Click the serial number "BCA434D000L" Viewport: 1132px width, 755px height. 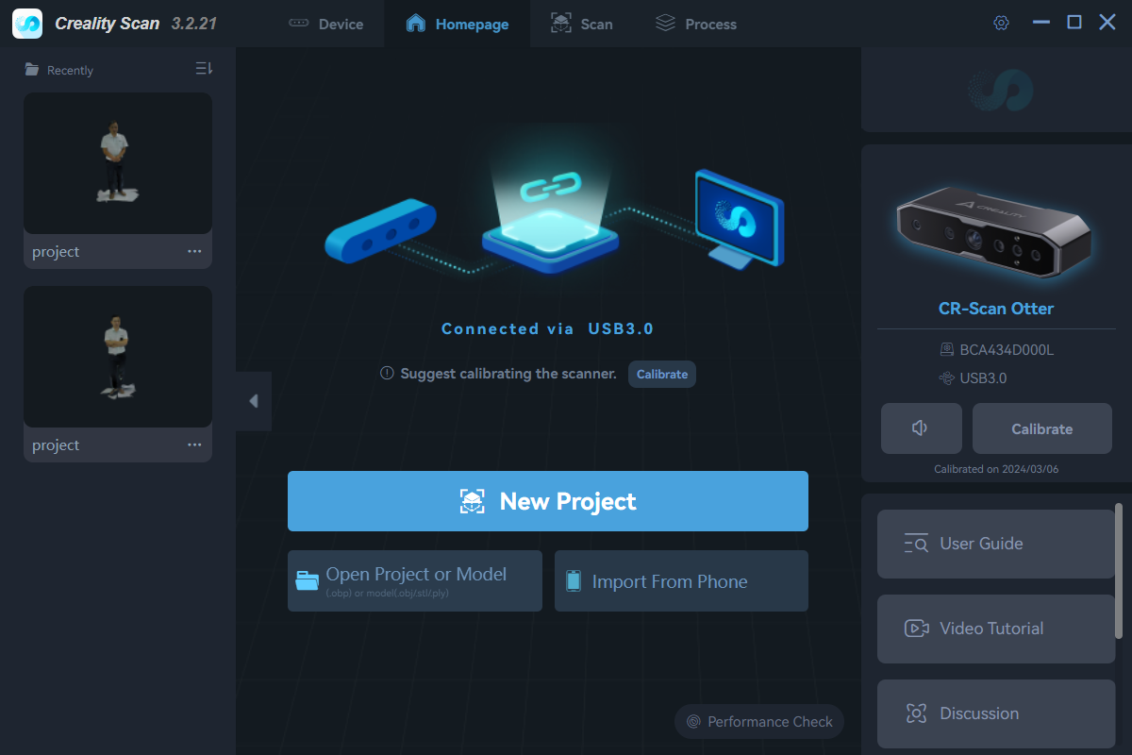[x=1007, y=350]
